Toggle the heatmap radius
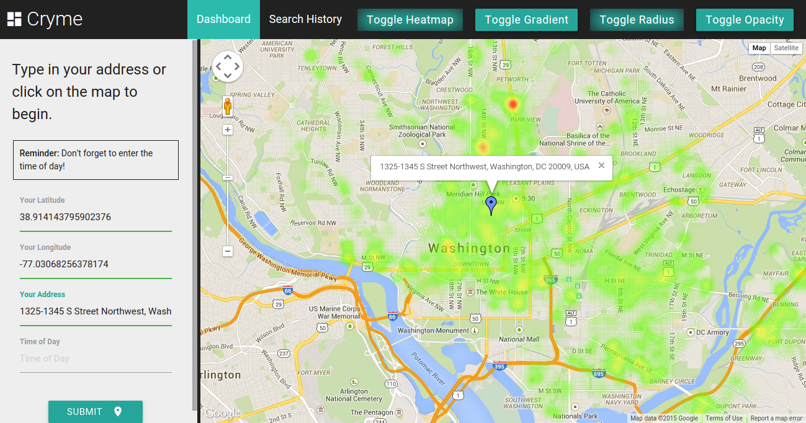This screenshot has height=423, width=806. pos(637,20)
